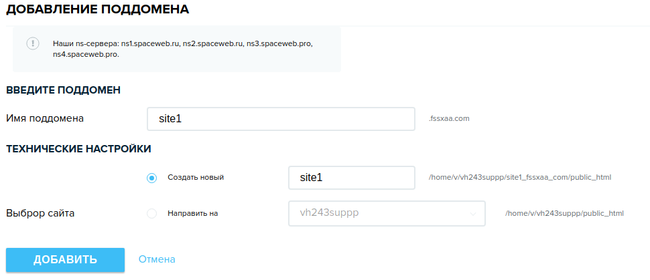Click the exclamation info icon
Screen dimensions: 650x280
coord(33,43)
